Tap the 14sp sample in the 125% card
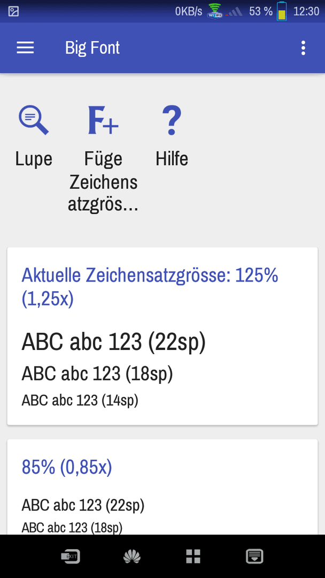 pyautogui.click(x=80, y=400)
